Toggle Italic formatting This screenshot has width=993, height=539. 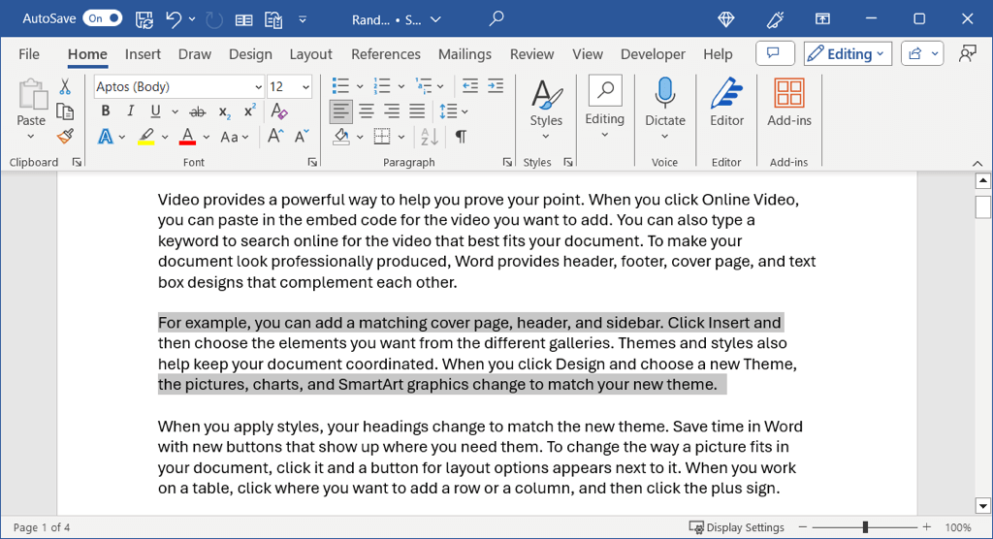click(129, 111)
